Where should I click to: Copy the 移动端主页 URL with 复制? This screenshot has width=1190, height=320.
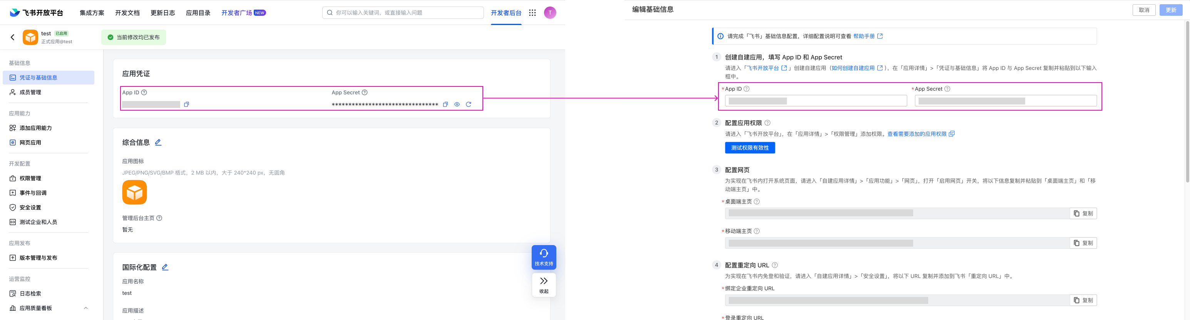pos(1083,243)
